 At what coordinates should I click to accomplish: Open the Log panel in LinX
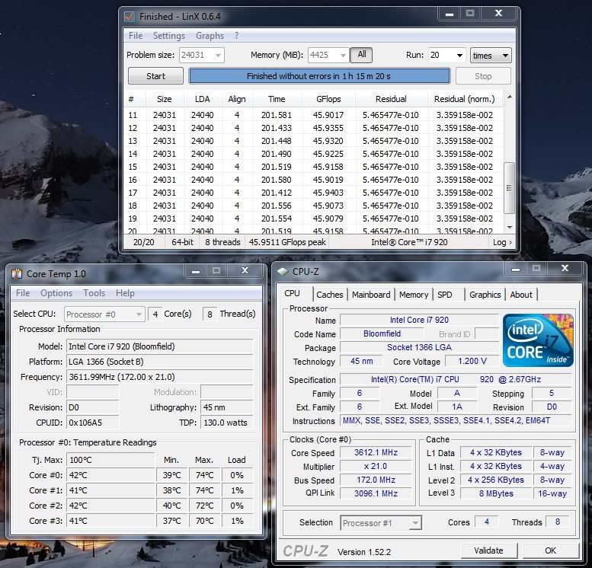coord(502,242)
